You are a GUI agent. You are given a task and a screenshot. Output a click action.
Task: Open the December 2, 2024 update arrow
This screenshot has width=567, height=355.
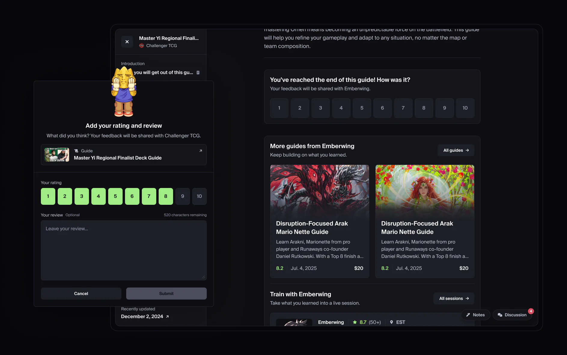(167, 317)
